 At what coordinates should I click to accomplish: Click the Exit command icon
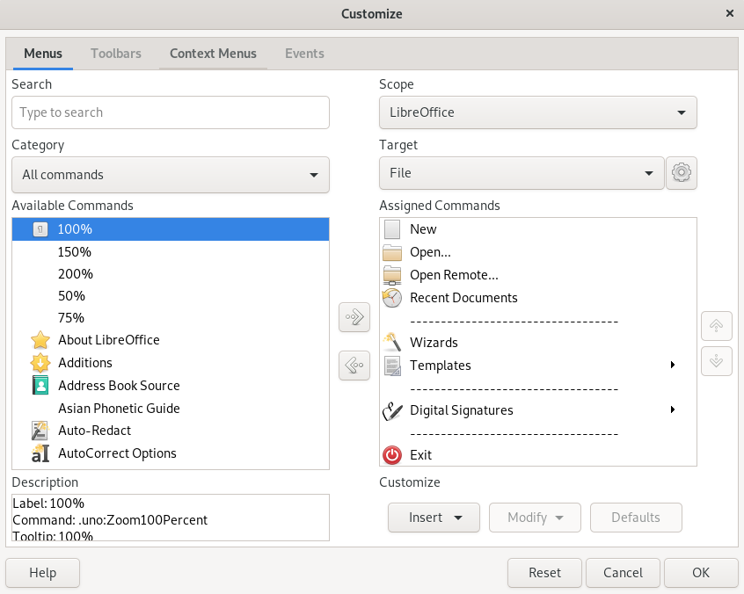pyautogui.click(x=391, y=454)
